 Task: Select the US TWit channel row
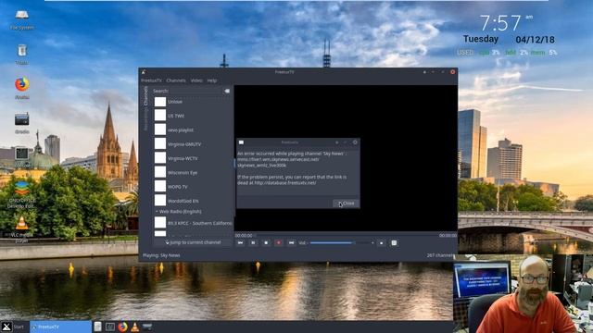pyautogui.click(x=193, y=116)
